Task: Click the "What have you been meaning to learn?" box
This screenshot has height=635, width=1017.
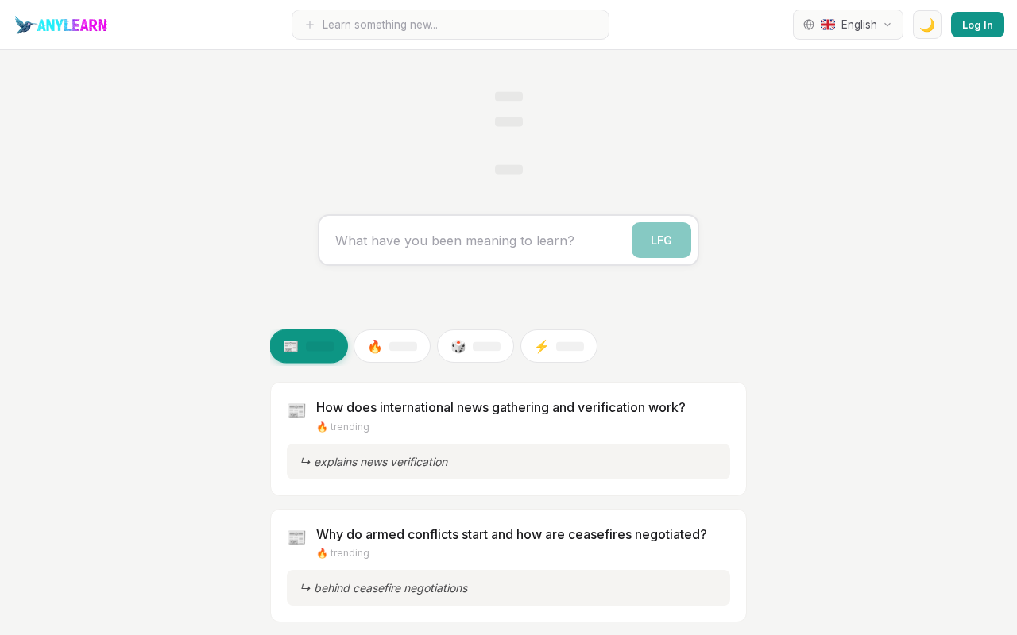Action: tap(477, 241)
